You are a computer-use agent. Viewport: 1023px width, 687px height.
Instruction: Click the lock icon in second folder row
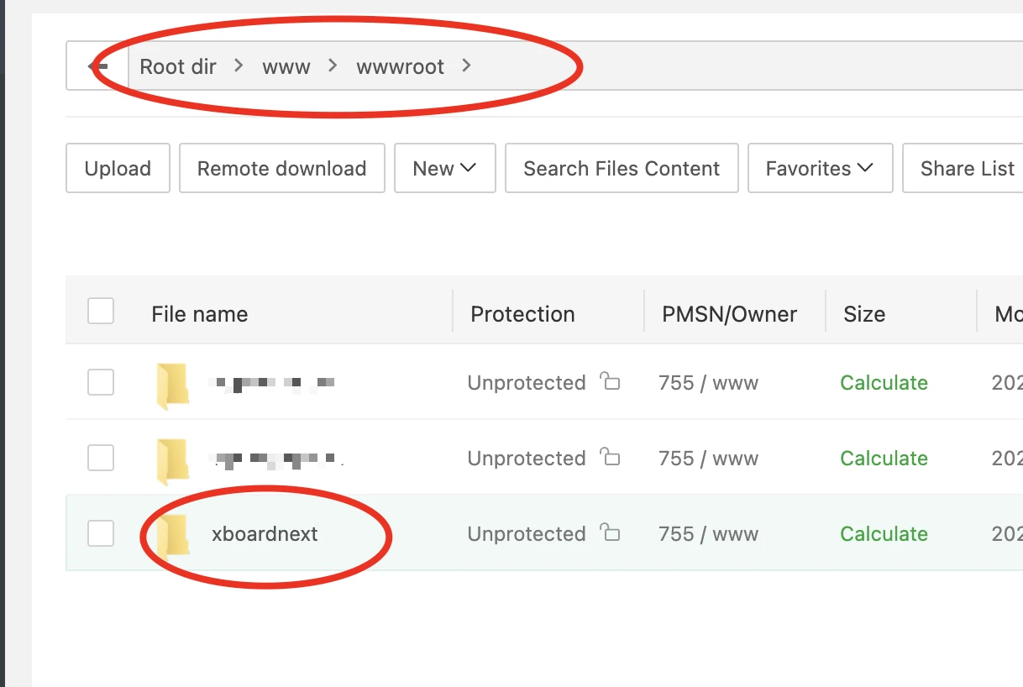pyautogui.click(x=610, y=458)
